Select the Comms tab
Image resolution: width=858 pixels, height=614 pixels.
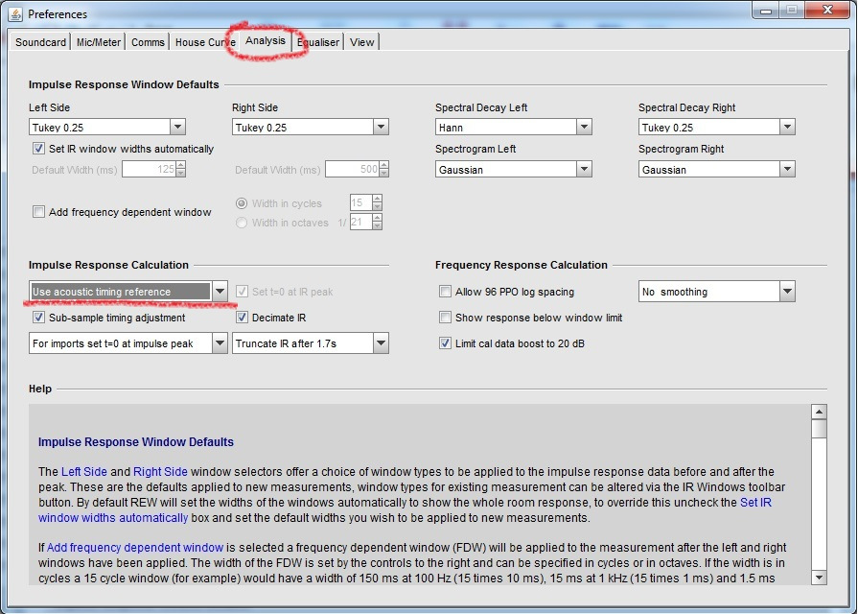(148, 42)
